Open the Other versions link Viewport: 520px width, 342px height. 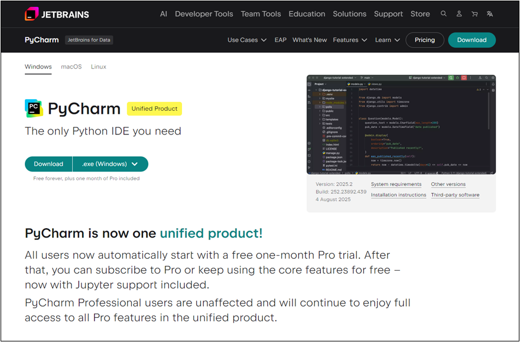click(448, 184)
